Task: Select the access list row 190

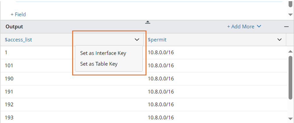Action: pos(9,79)
